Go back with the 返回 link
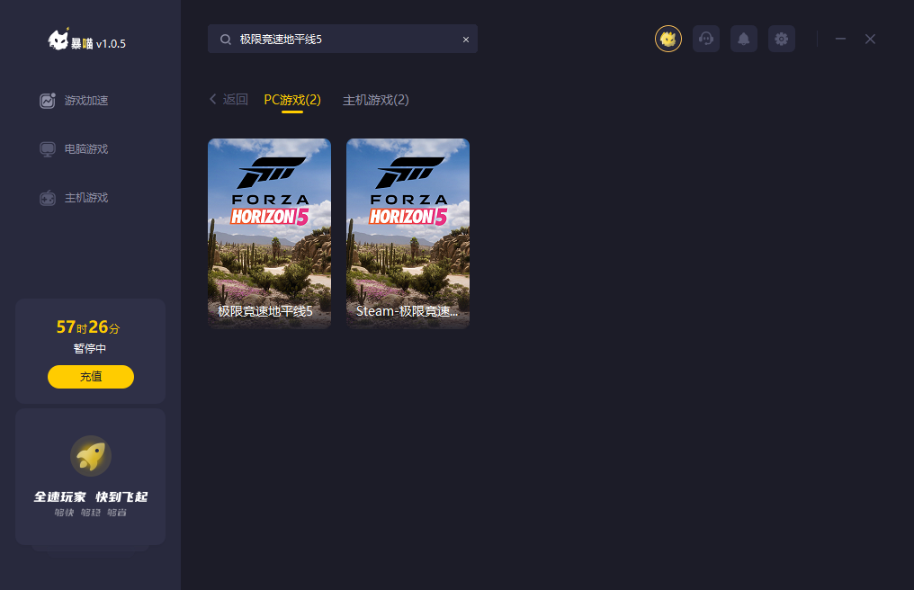Screen dimensions: 914x590 [x=228, y=100]
